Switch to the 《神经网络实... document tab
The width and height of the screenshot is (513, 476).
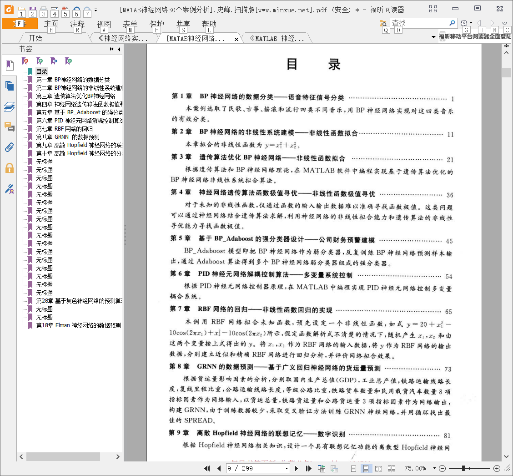coord(123,38)
